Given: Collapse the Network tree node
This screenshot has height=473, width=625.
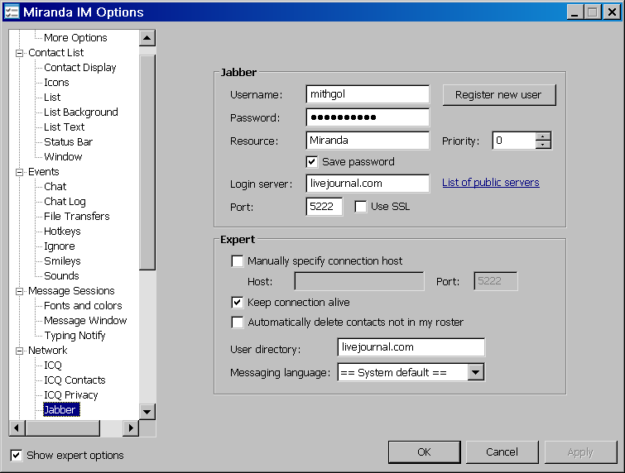Looking at the screenshot, I should tap(19, 351).
